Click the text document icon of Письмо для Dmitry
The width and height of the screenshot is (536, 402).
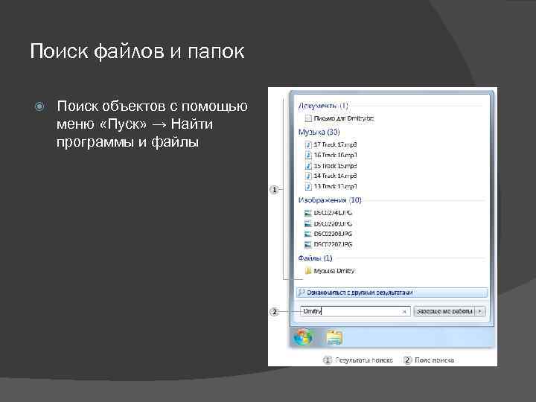coord(308,118)
